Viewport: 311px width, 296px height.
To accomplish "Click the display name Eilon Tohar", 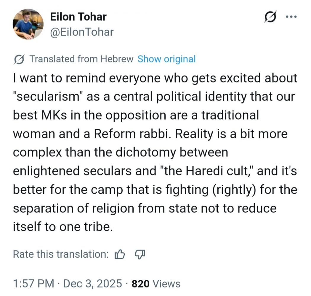I will click(78, 17).
